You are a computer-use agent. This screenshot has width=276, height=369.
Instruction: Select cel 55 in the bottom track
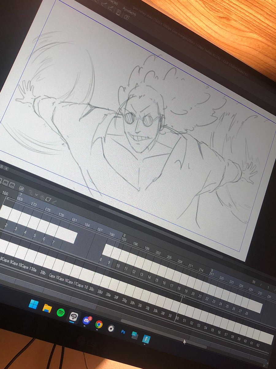pyautogui.click(x=212, y=330)
